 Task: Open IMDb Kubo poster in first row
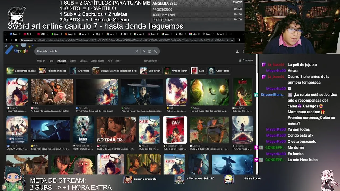pyautogui.click(x=177, y=92)
